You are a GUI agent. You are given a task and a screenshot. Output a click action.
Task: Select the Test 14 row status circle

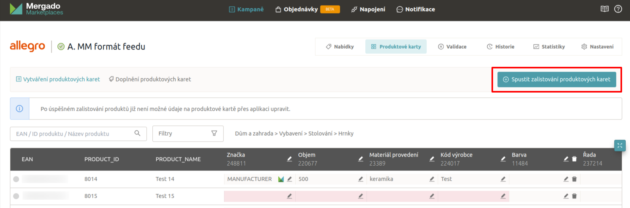pos(16,179)
